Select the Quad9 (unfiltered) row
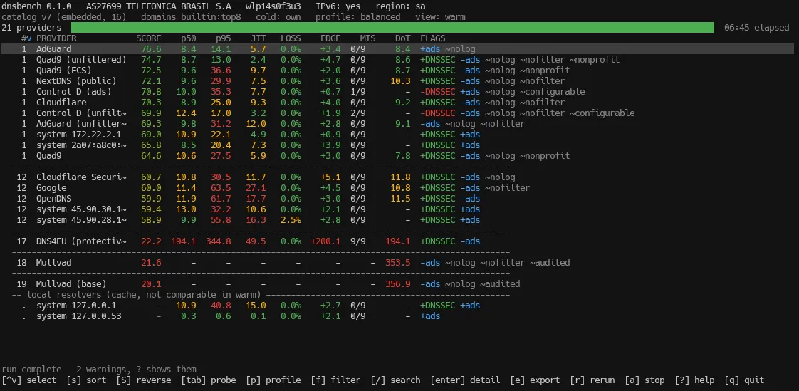This screenshot has width=799, height=391. [397, 60]
